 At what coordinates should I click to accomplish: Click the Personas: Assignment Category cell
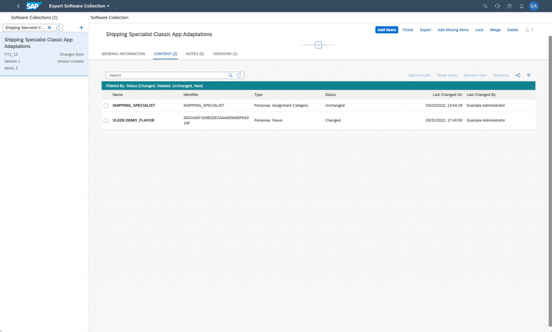(281, 106)
